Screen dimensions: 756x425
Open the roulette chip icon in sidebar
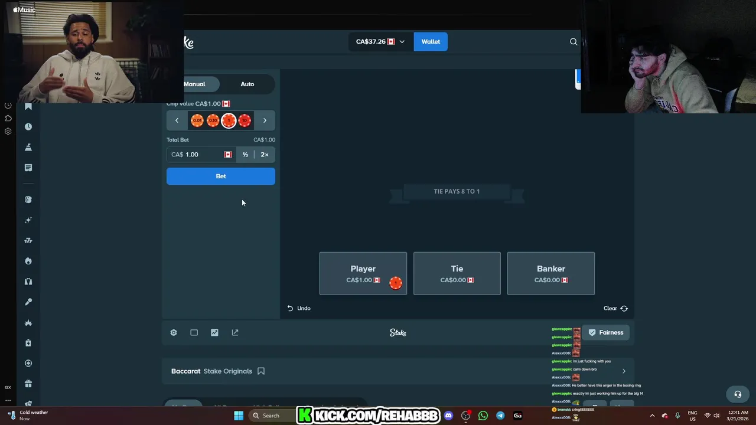click(x=28, y=363)
